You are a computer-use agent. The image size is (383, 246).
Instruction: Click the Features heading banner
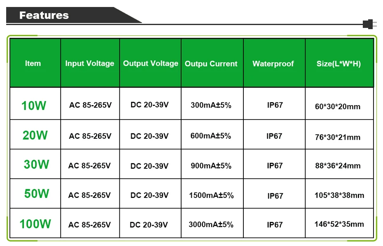pos(74,15)
